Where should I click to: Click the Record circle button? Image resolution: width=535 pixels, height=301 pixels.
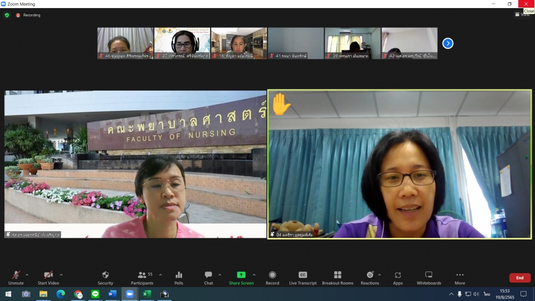point(272,275)
